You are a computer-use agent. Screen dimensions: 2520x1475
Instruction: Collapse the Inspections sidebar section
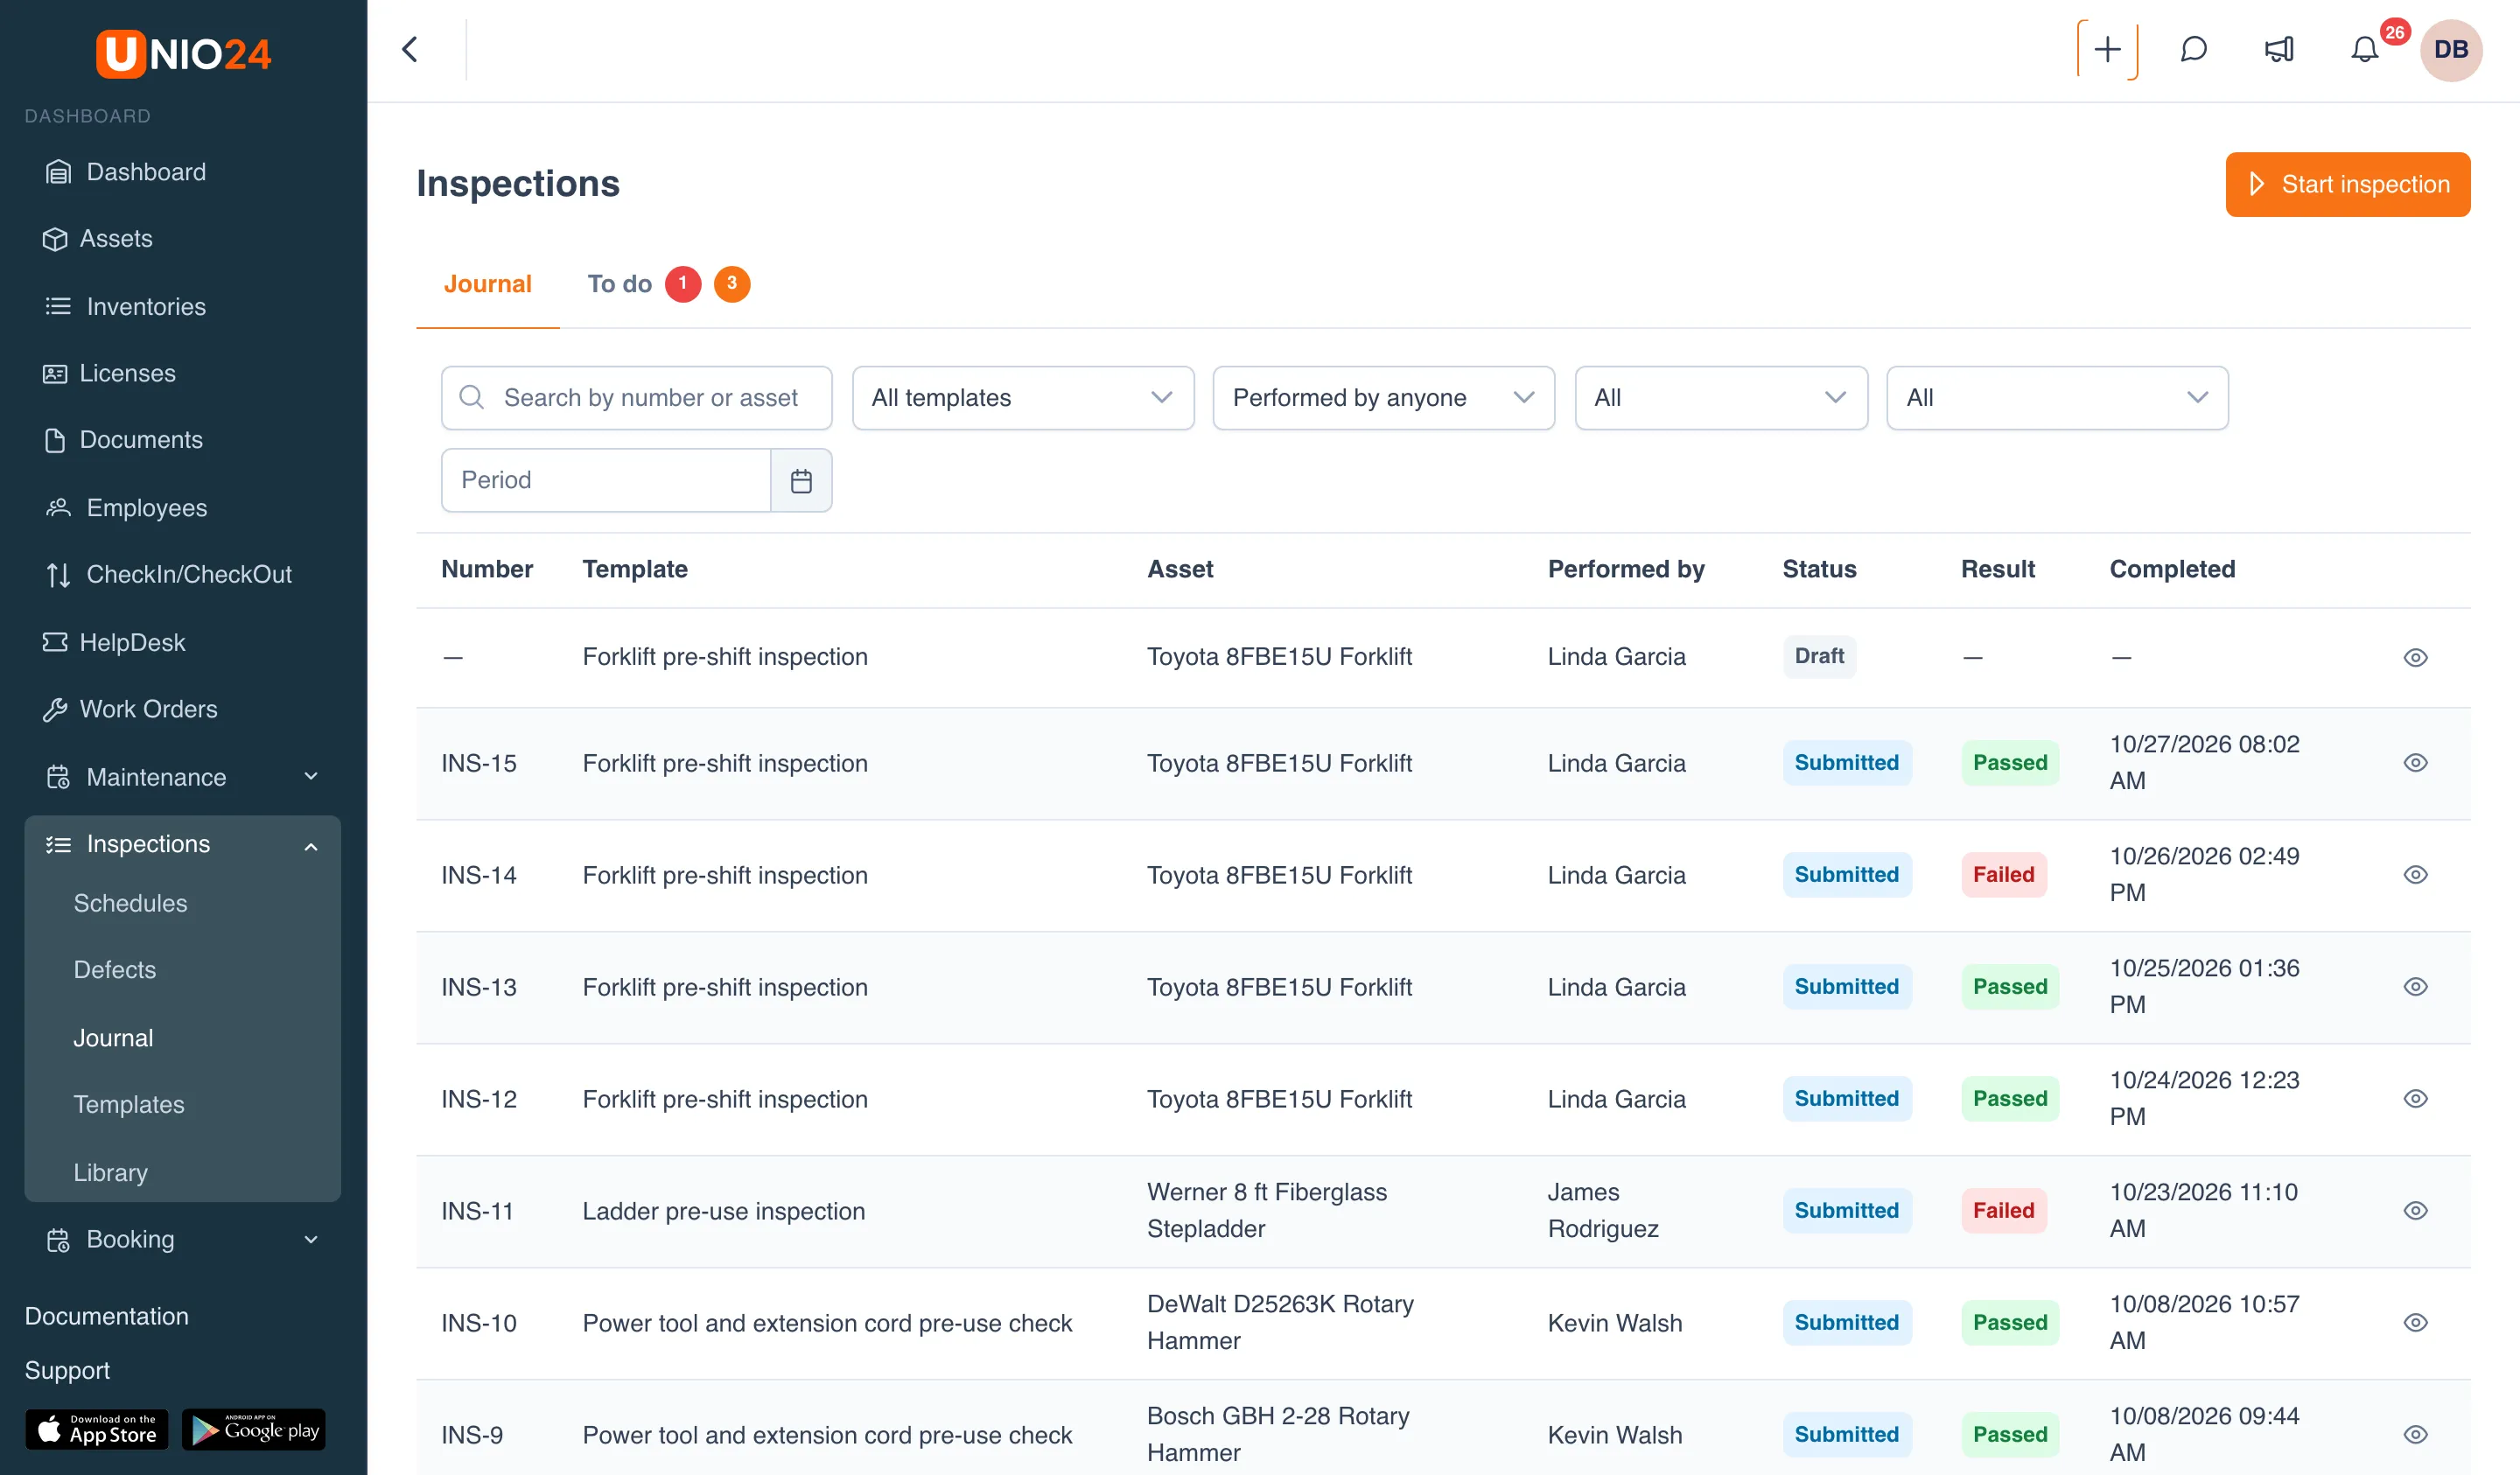pyautogui.click(x=182, y=844)
